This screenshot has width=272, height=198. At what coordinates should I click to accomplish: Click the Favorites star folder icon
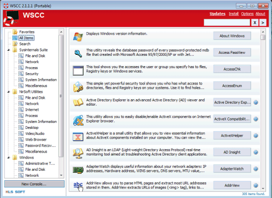click(15, 32)
